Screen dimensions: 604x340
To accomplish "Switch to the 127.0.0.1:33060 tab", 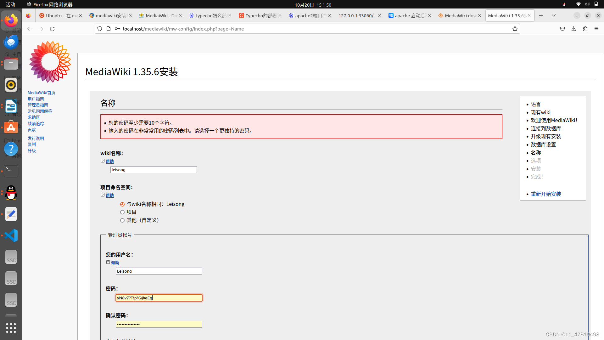I will [x=356, y=15].
